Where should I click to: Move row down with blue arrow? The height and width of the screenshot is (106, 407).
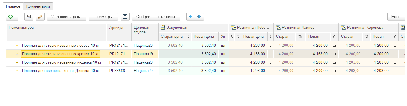coord(199,17)
